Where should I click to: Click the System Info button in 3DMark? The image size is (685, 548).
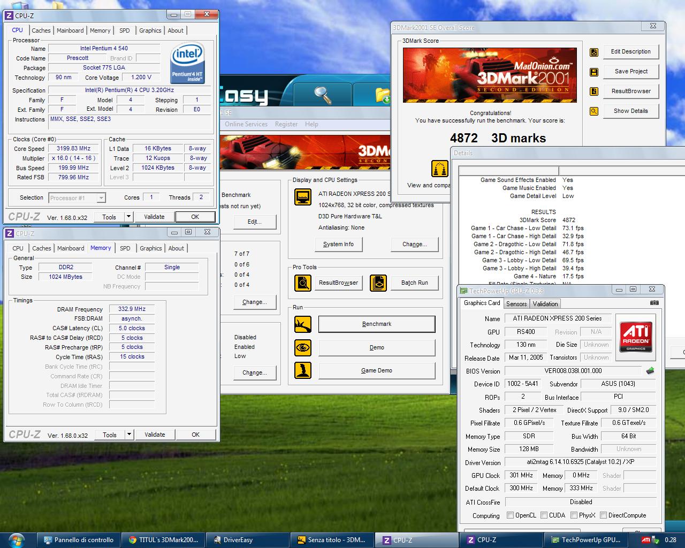click(338, 245)
